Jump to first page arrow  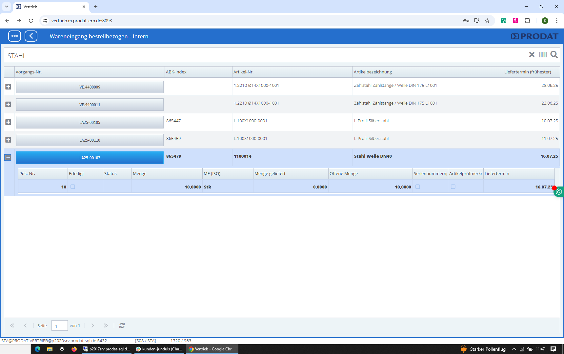point(12,325)
